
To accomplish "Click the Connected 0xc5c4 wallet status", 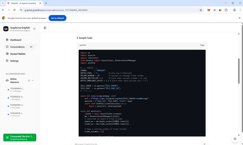I will click(19, 137).
